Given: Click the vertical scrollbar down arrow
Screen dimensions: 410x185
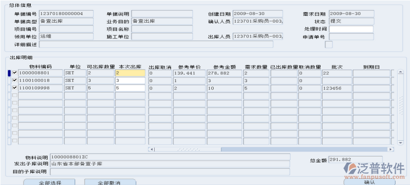Looking at the screenshot, I should (400, 143).
